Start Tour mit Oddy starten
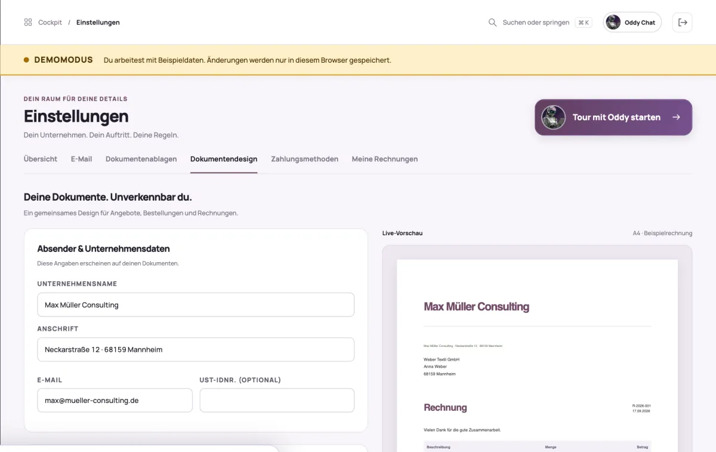The image size is (716, 452). [x=613, y=117]
